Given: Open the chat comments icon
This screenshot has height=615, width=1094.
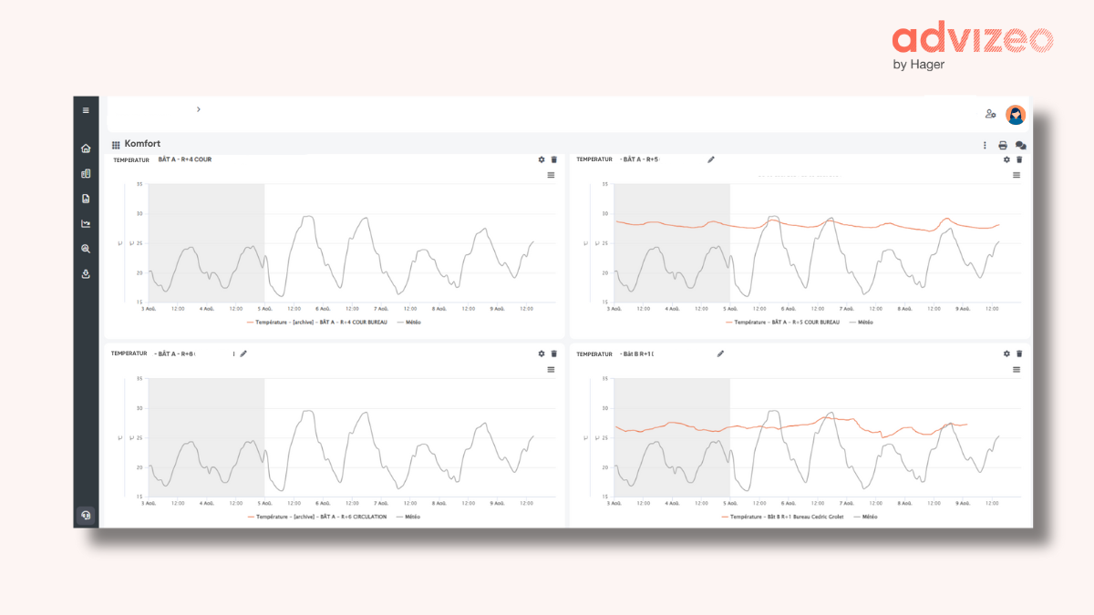Looking at the screenshot, I should (x=1020, y=145).
